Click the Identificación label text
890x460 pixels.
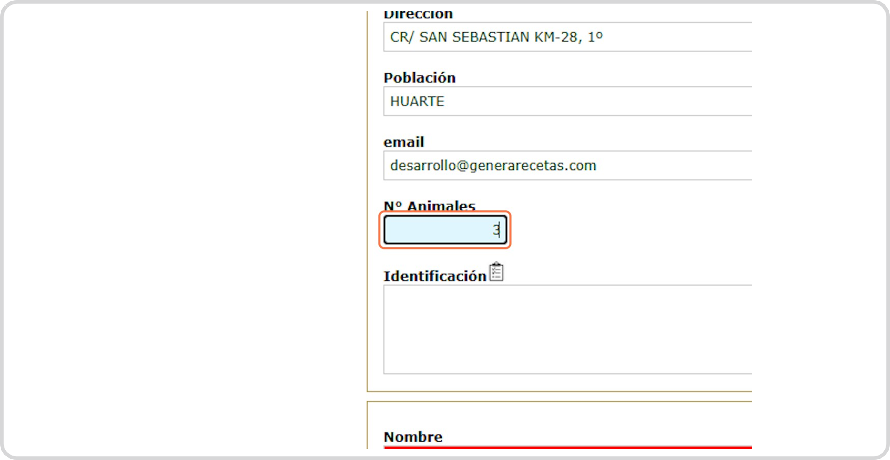[435, 276]
